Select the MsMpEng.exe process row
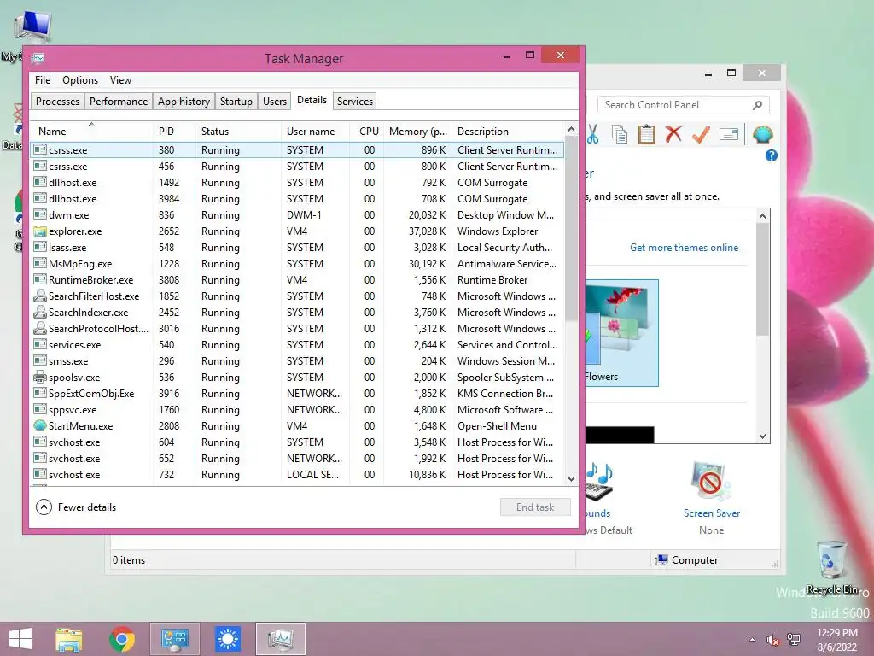The width and height of the screenshot is (874, 656). (x=296, y=263)
